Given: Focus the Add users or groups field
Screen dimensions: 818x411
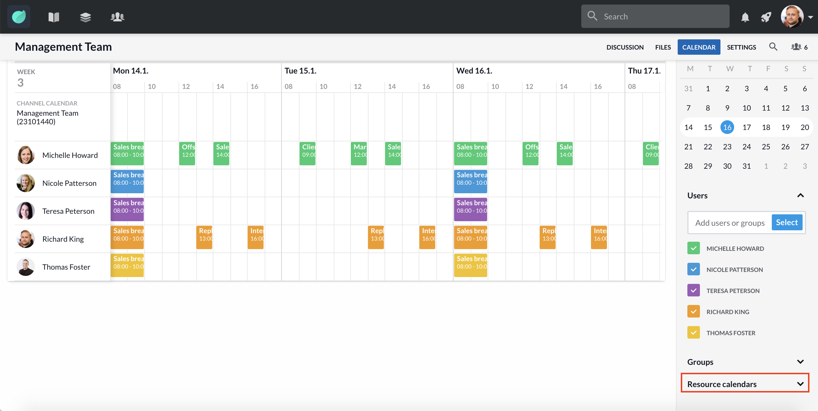Looking at the screenshot, I should 729,223.
